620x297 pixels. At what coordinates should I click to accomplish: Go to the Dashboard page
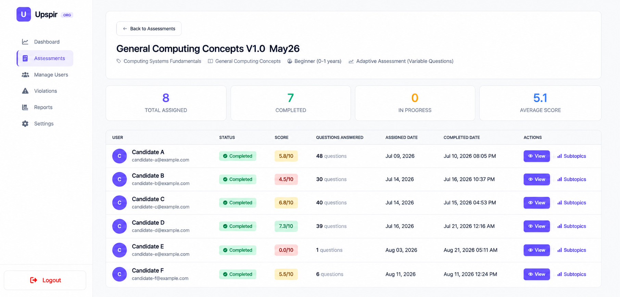pos(45,42)
